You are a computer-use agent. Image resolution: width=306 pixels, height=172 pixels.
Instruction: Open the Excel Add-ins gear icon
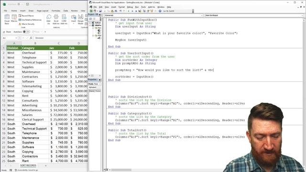tap(56, 19)
